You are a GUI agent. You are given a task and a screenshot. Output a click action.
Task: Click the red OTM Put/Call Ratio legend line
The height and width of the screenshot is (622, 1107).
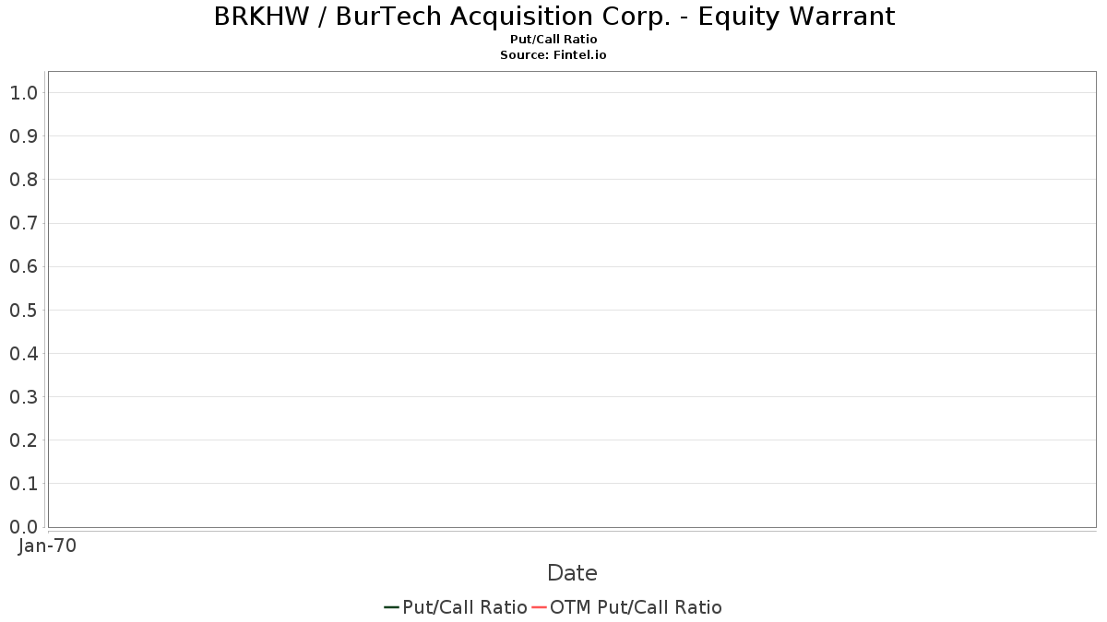540,607
